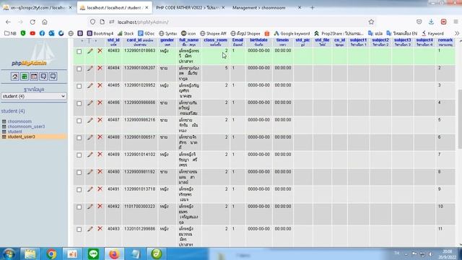Viewport: 462px width, 260px height.
Task: Edit row 40491 with pencil icon
Action: tap(90, 189)
